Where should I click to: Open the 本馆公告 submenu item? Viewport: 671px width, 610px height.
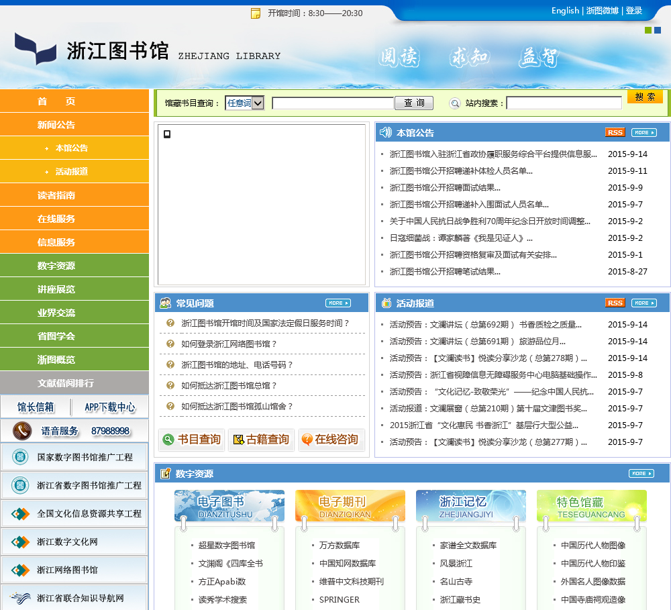click(72, 148)
